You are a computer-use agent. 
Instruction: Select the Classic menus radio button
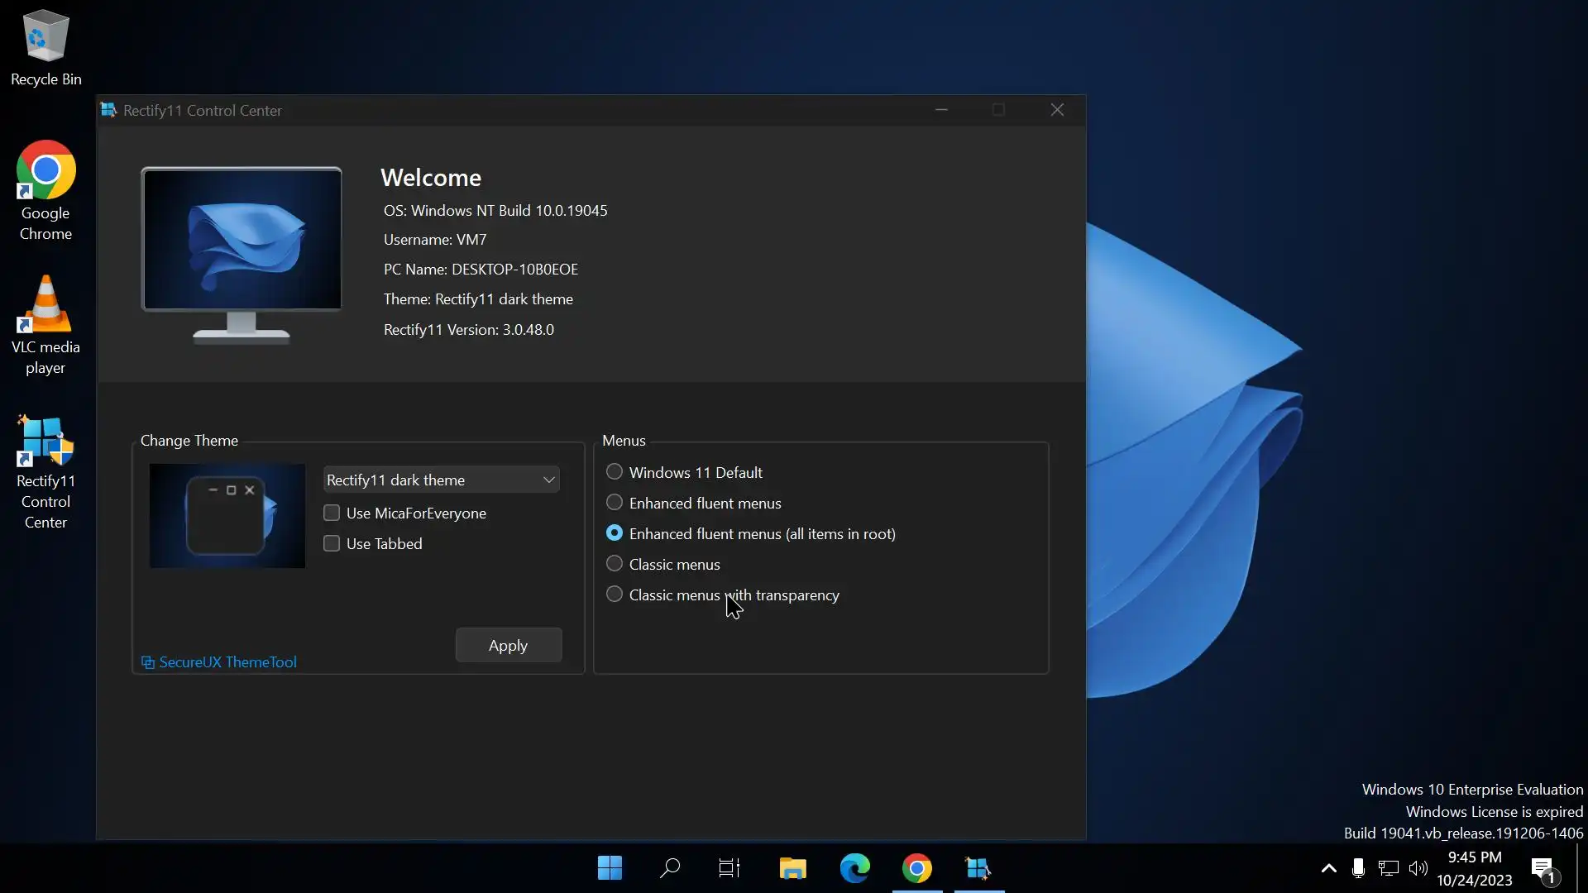(615, 564)
